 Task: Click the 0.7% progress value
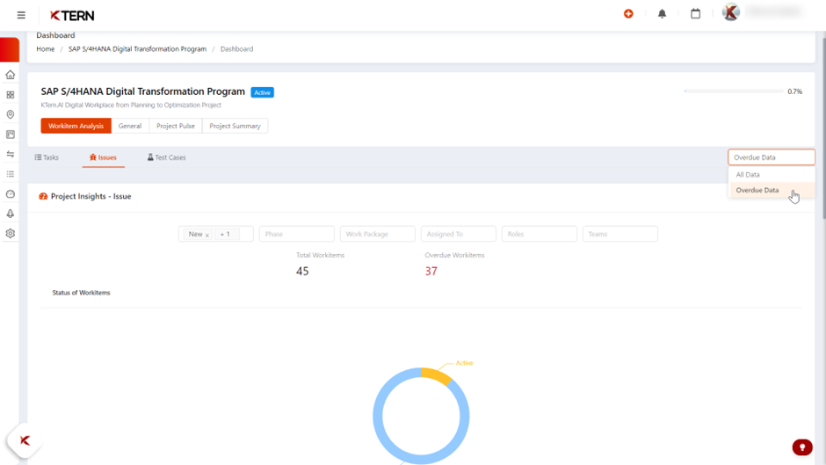tap(795, 91)
